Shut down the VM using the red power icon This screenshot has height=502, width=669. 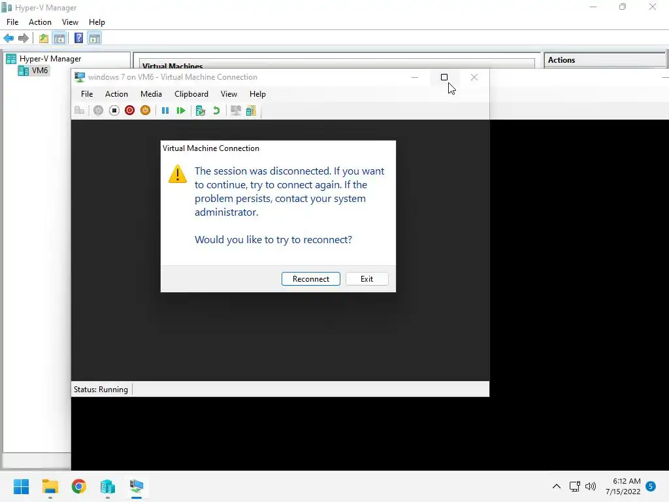pos(130,110)
